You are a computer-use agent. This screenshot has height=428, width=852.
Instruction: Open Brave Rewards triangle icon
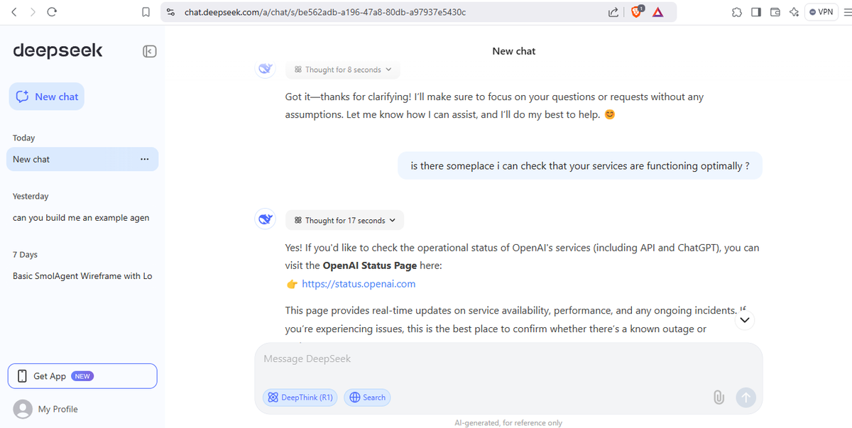click(658, 12)
